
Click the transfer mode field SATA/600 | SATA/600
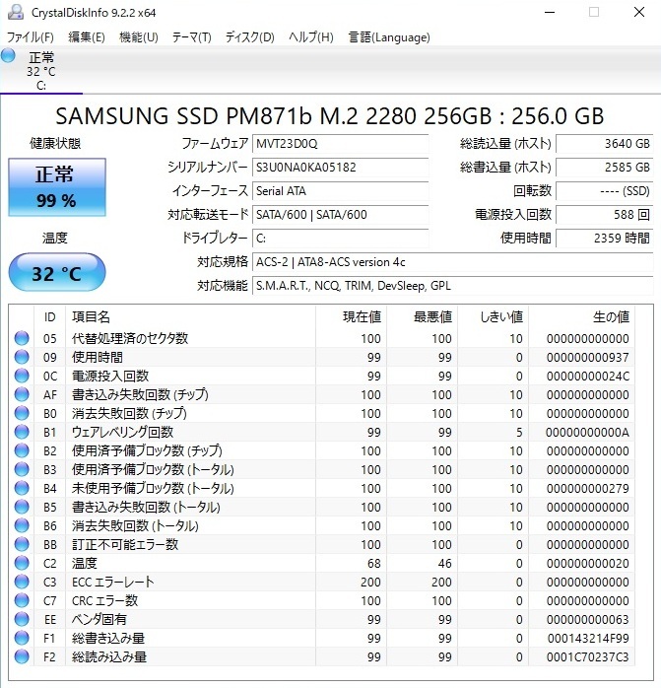tap(341, 215)
